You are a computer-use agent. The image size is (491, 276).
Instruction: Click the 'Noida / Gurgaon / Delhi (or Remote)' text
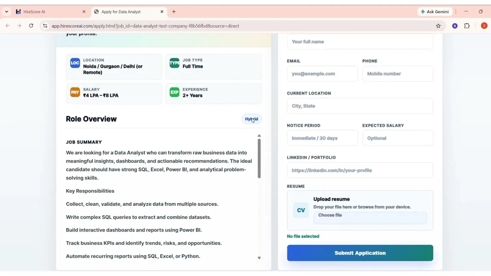[x=113, y=69]
